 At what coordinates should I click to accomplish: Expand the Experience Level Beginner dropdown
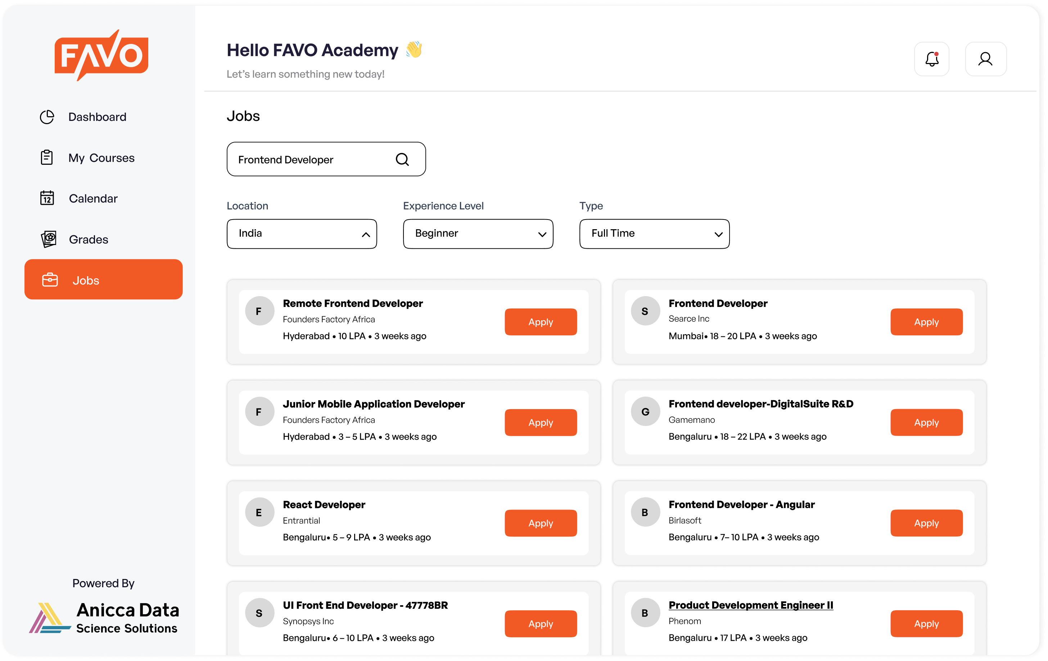click(478, 234)
